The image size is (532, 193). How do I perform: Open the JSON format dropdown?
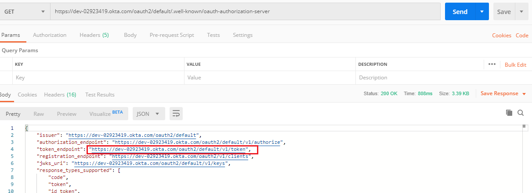click(148, 114)
